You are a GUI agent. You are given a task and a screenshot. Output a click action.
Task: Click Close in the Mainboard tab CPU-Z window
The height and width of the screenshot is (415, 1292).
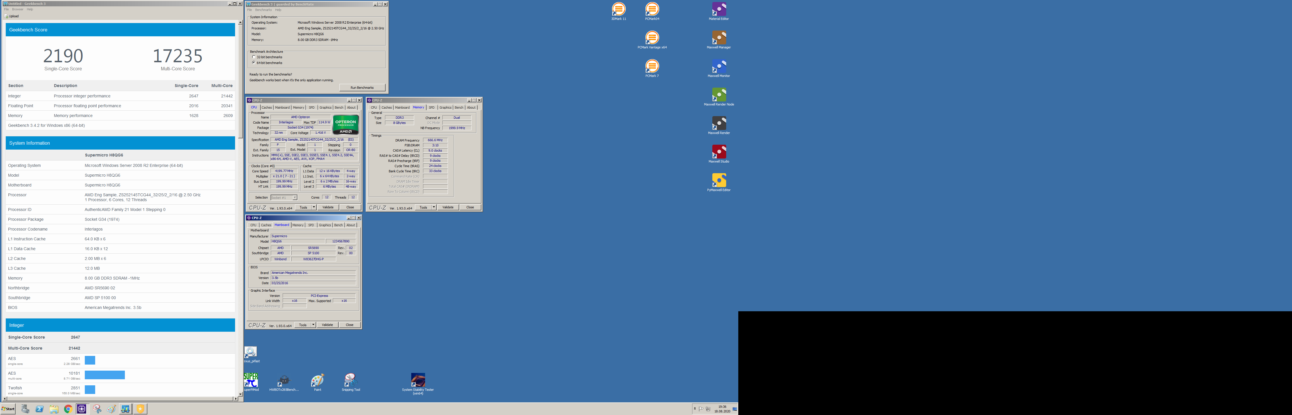pos(350,325)
